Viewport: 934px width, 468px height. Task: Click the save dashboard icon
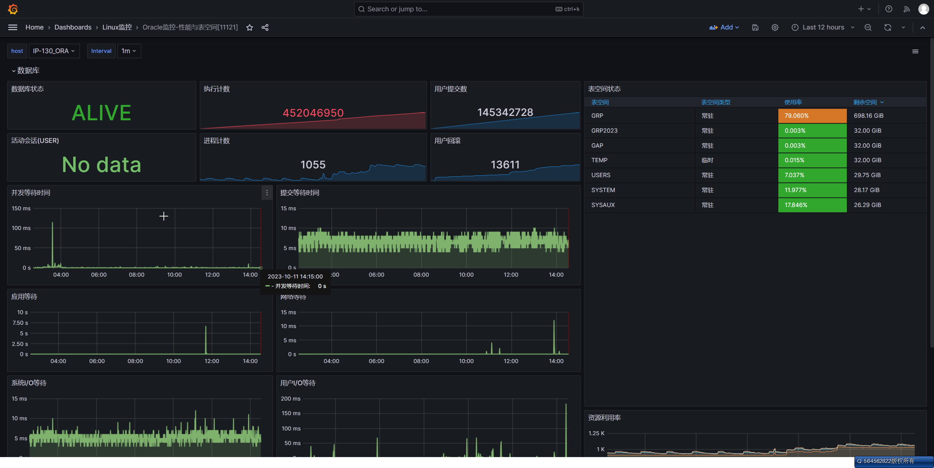pos(755,27)
